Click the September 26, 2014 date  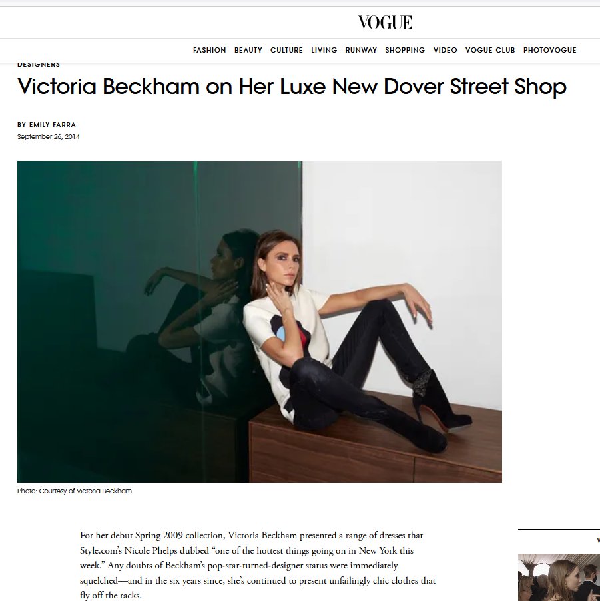pyautogui.click(x=49, y=137)
